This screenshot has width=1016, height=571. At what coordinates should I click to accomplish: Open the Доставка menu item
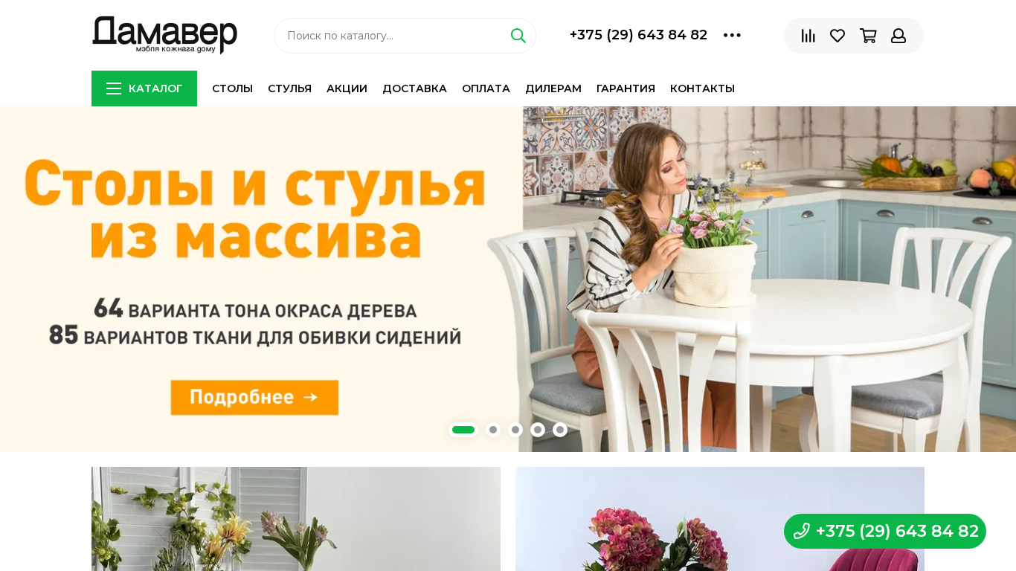click(x=414, y=88)
